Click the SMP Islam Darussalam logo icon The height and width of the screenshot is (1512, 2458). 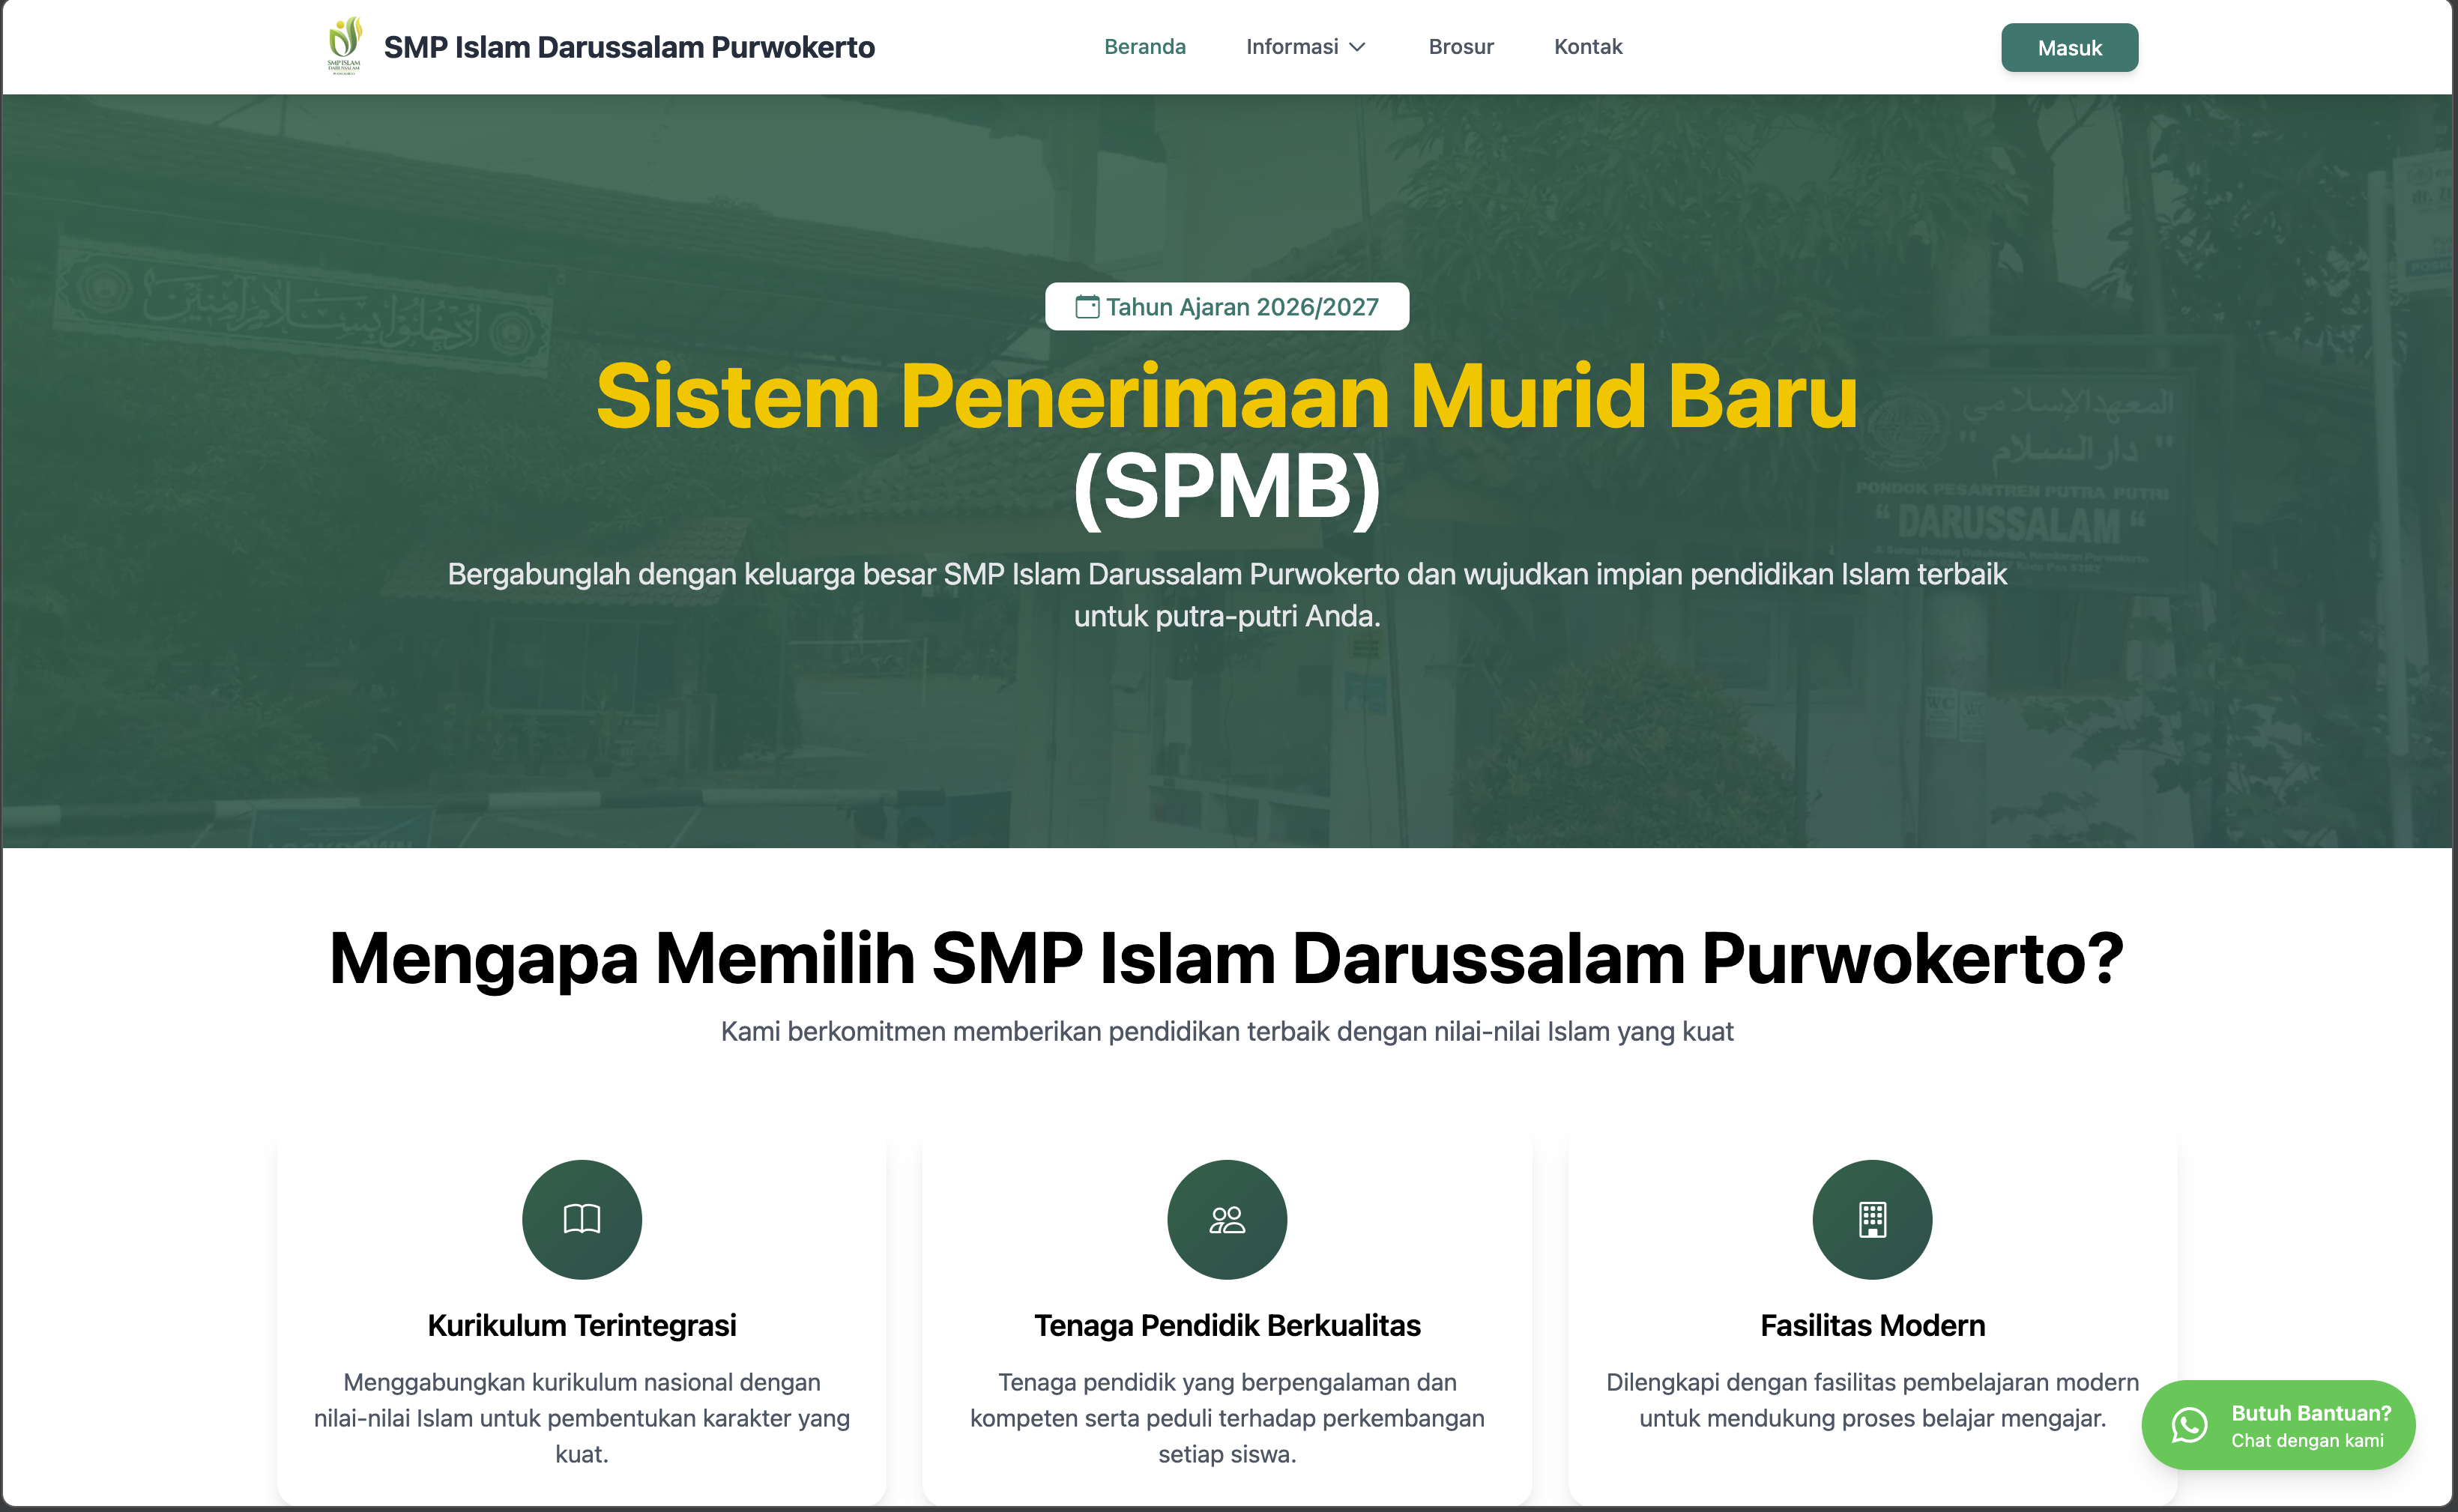coord(345,44)
